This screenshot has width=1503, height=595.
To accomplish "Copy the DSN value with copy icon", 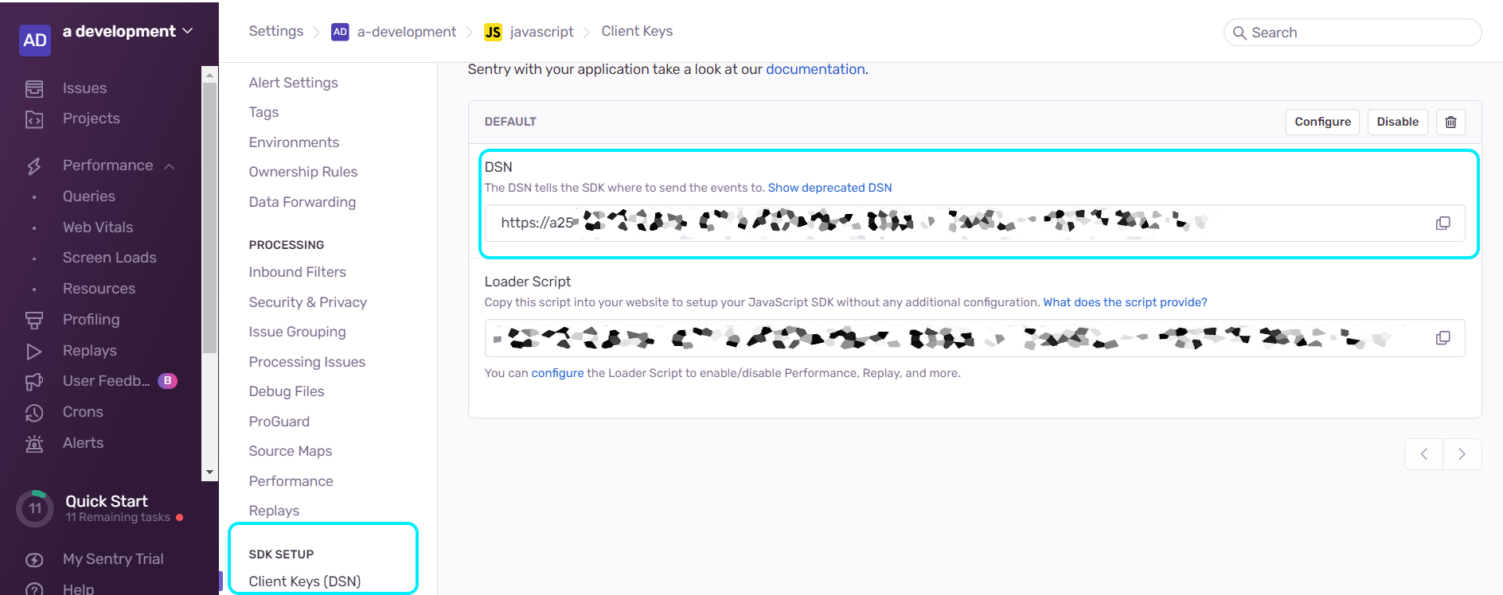I will pyautogui.click(x=1442, y=224).
